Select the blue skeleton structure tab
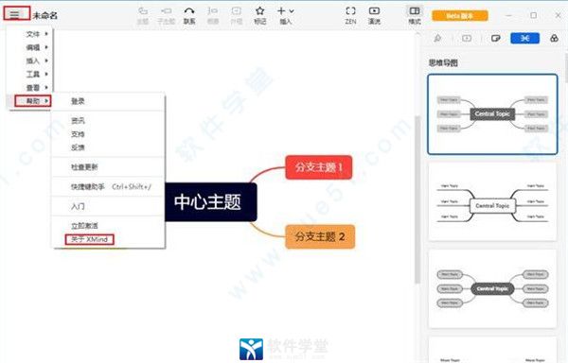568x363 pixels. coord(524,39)
